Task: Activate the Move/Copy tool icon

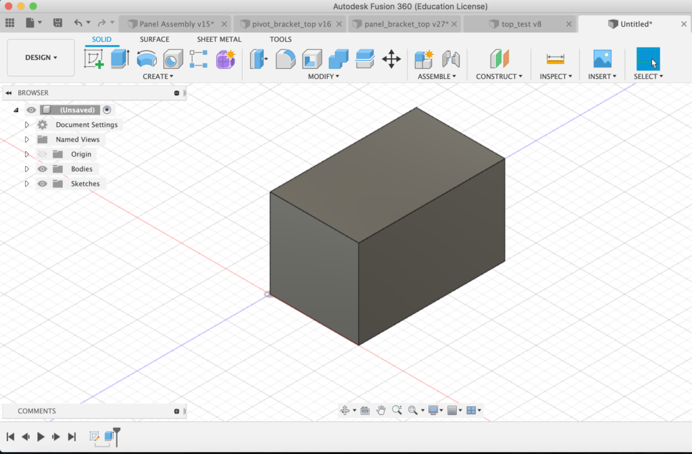Action: click(391, 59)
